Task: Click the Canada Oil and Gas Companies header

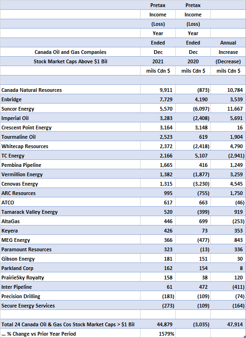Action: click(x=70, y=52)
